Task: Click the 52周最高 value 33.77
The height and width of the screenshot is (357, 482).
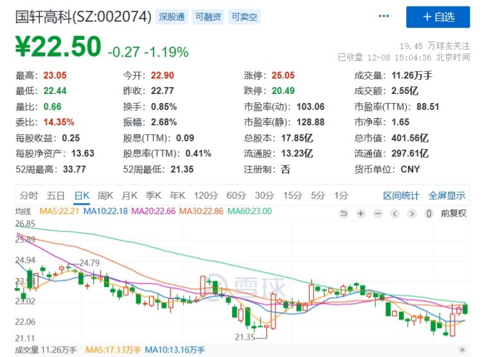Action: click(x=75, y=169)
